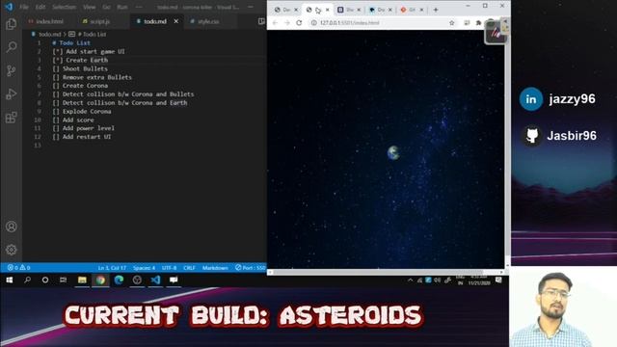
Task: Change language mode via Markdown status item
Action: 215,268
